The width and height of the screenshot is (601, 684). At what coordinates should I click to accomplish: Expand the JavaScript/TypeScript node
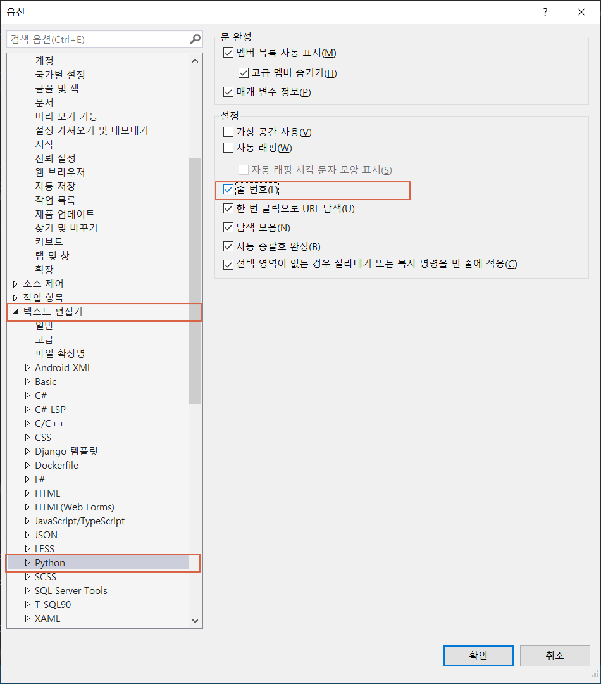tap(27, 521)
